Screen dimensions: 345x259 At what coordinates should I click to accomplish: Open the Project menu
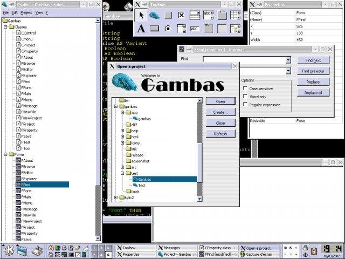tap(26, 12)
